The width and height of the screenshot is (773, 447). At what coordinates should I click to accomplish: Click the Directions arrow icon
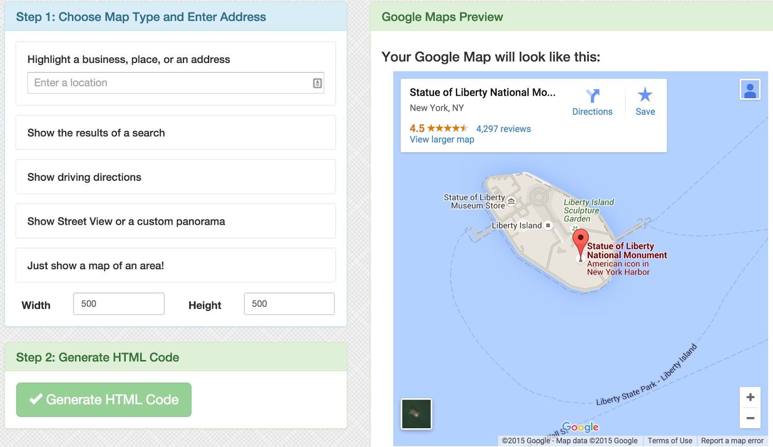pyautogui.click(x=592, y=96)
